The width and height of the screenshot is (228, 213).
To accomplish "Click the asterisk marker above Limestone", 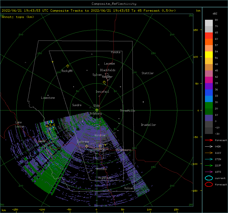I will click(x=48, y=95).
